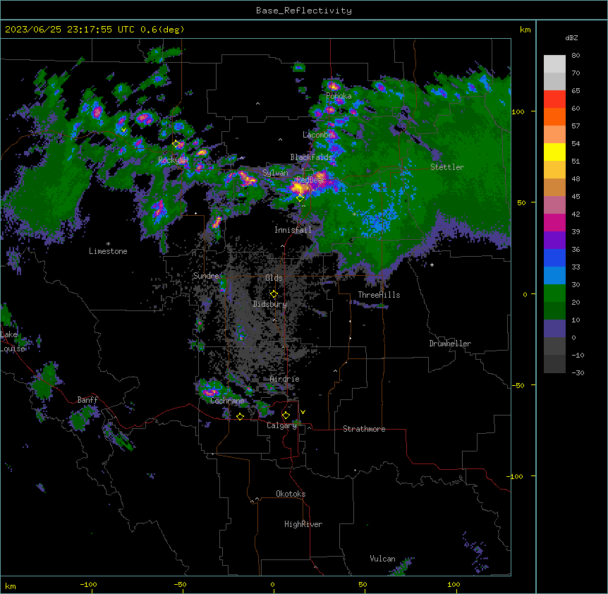Select the Strathmore label

[x=364, y=429]
